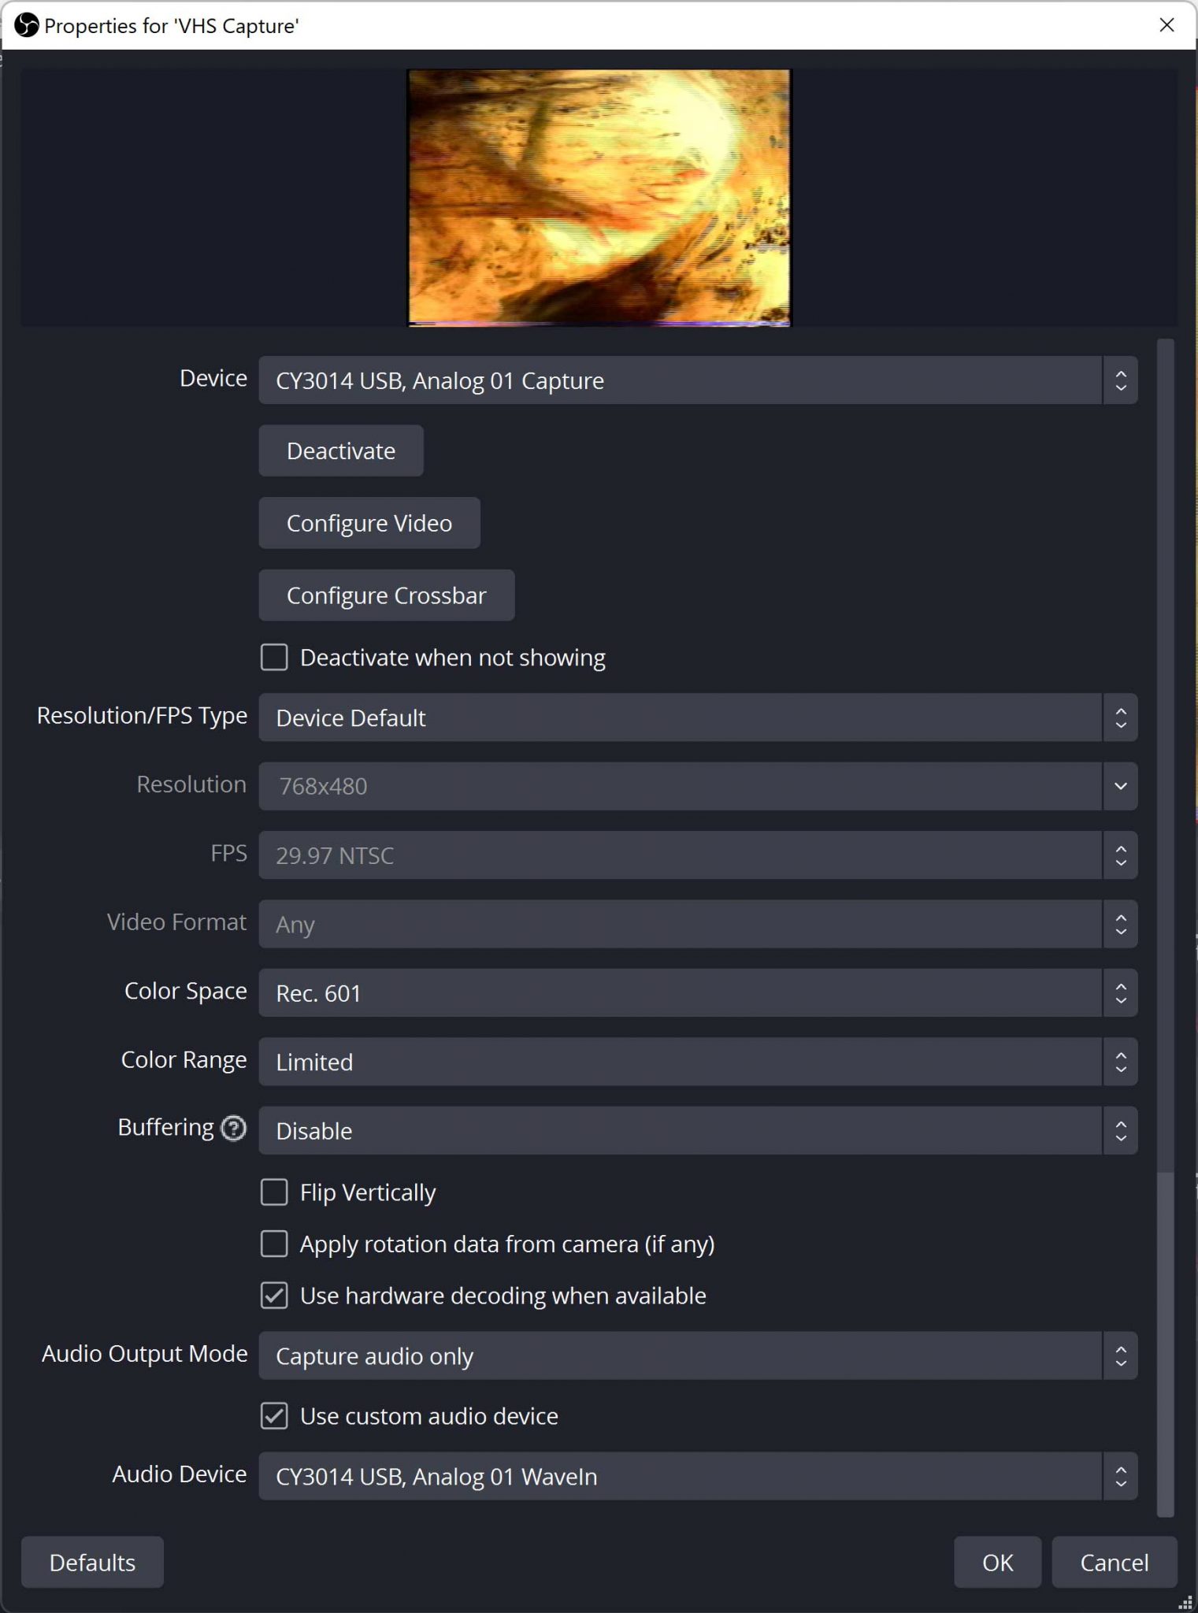Open the Audio Output Mode dropdown
Viewport: 1198px width, 1613px height.
pos(697,1356)
